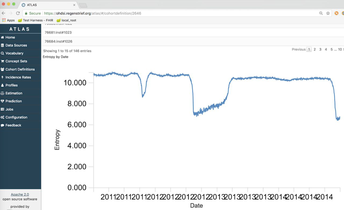
Task: Open local_root bookmark
Action: [66, 20]
